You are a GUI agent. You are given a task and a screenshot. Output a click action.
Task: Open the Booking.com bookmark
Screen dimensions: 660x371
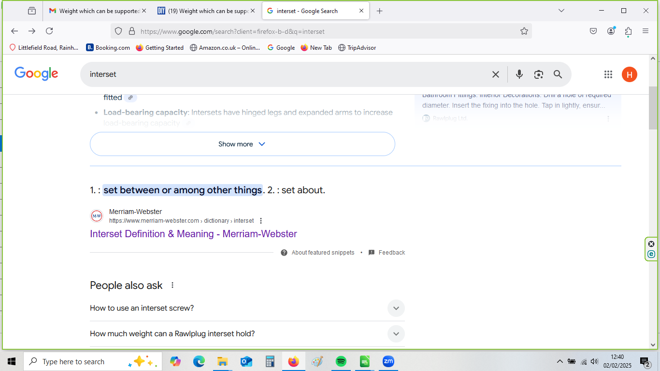point(108,48)
